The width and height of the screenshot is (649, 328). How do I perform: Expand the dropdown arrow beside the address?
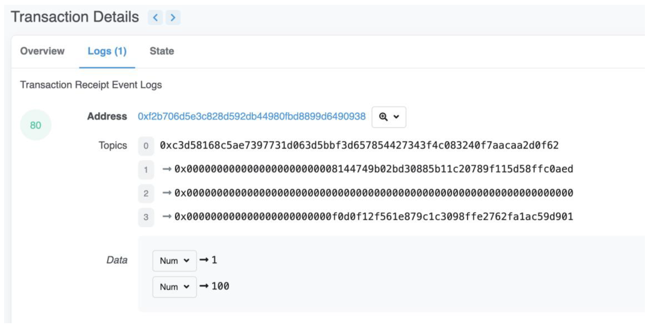396,117
